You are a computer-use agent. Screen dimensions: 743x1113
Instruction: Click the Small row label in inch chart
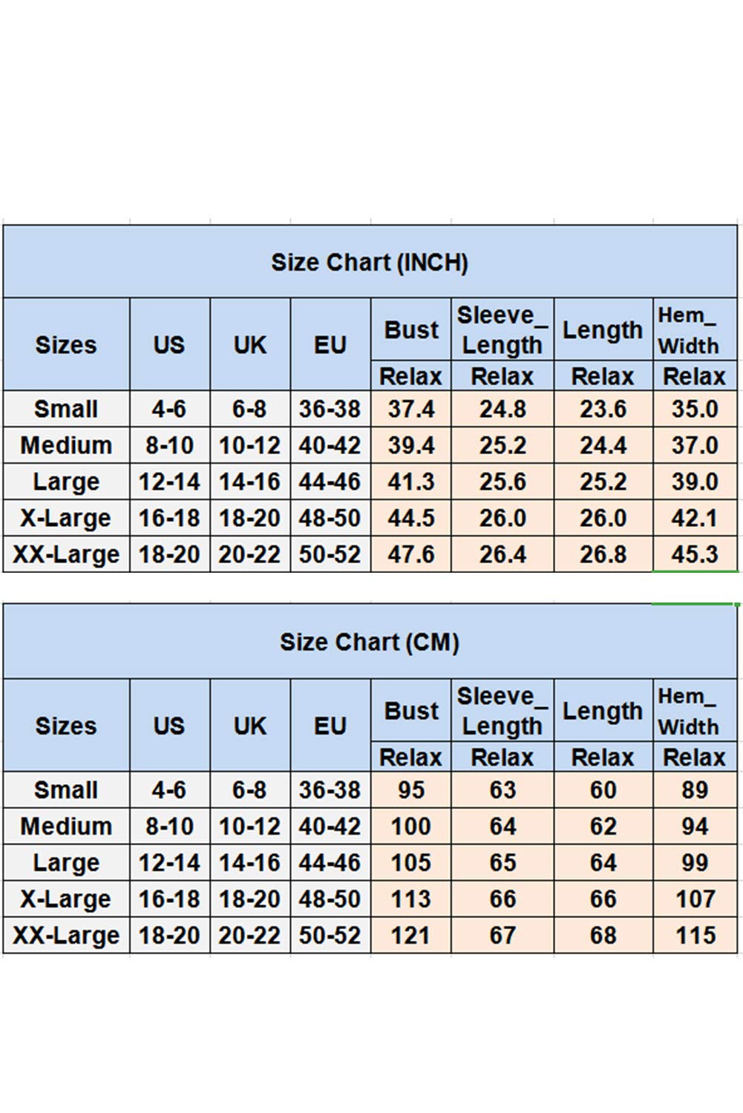66,409
